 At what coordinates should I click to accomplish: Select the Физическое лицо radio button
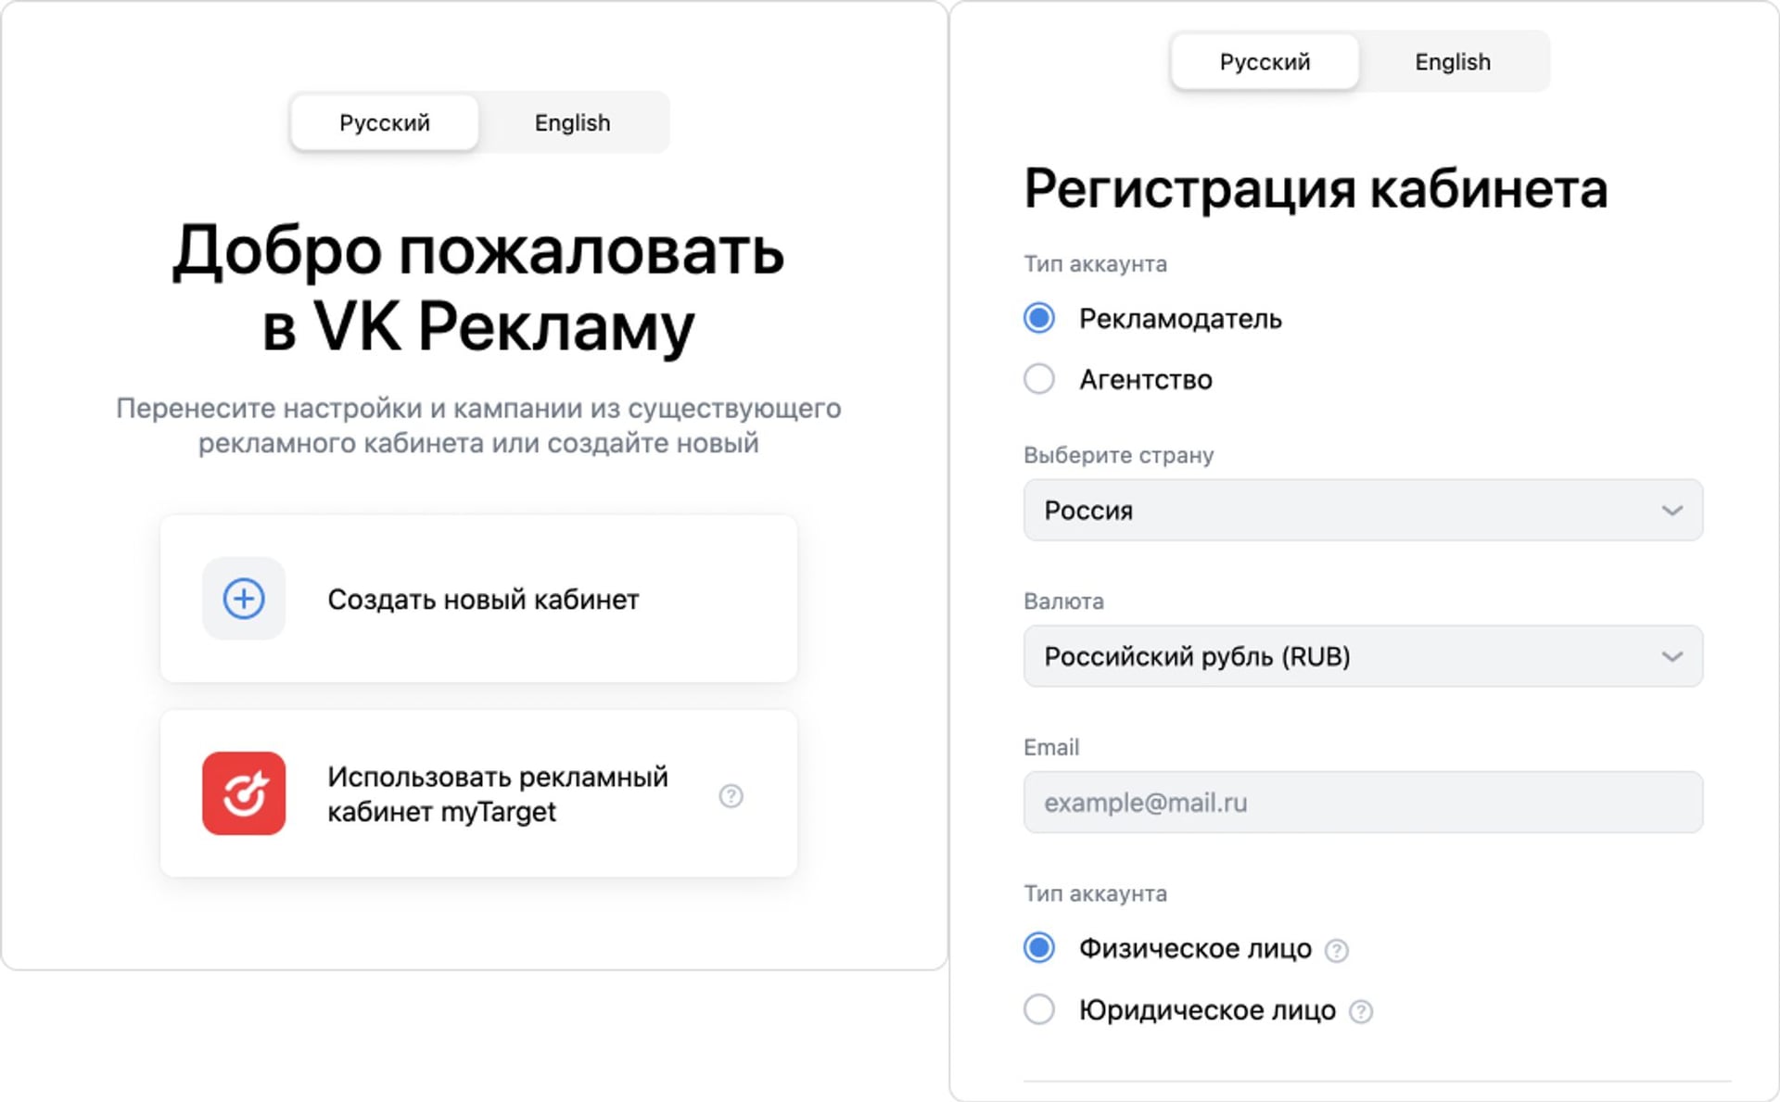[x=1039, y=948]
